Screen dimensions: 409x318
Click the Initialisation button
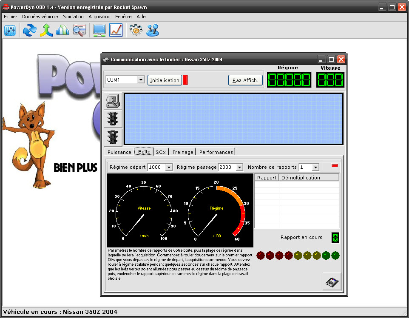click(x=165, y=80)
